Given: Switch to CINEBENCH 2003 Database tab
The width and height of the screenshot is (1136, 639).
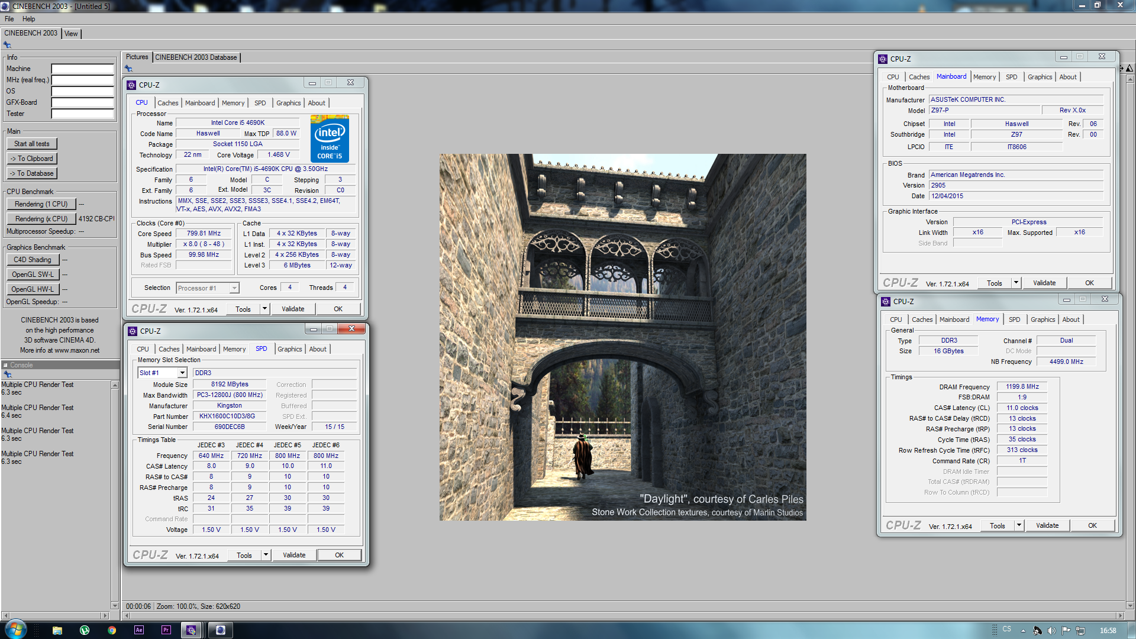Looking at the screenshot, I should point(196,57).
